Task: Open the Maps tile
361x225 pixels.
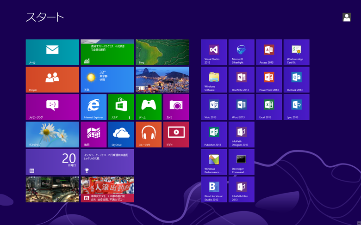Action: click(93, 134)
